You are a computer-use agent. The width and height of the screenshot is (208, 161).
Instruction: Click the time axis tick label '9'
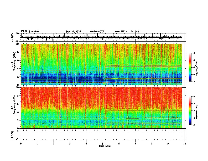pyautogui.click(x=168, y=144)
